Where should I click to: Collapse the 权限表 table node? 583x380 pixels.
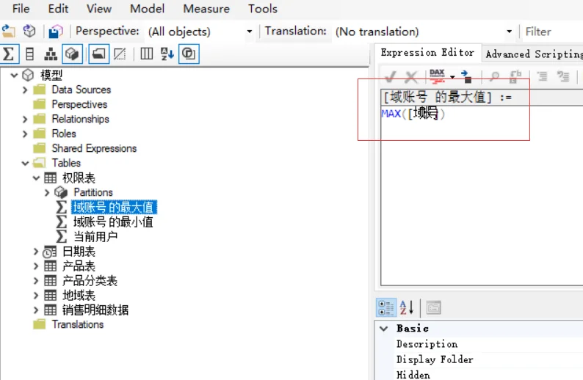[36, 178]
